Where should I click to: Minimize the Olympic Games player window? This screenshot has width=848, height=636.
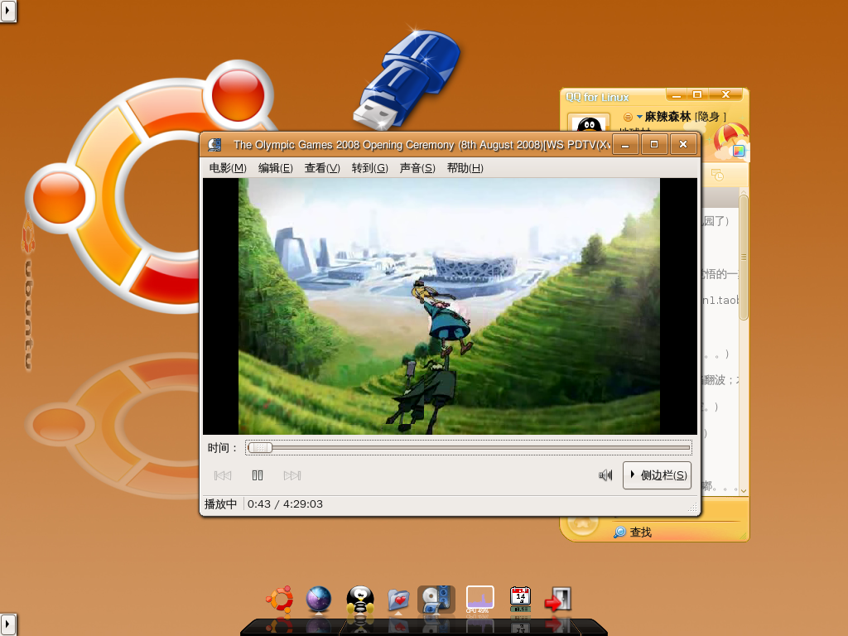click(x=625, y=145)
